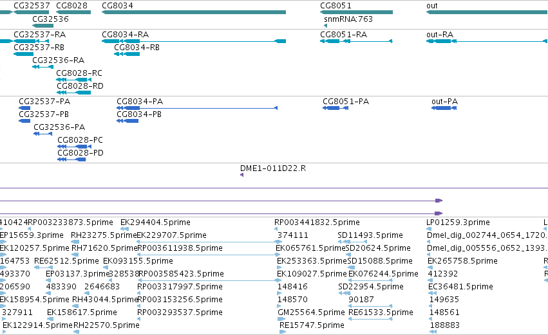Select the CG8028-RC transcript glyph
This screenshot has width=548, height=335.
click(x=74, y=80)
